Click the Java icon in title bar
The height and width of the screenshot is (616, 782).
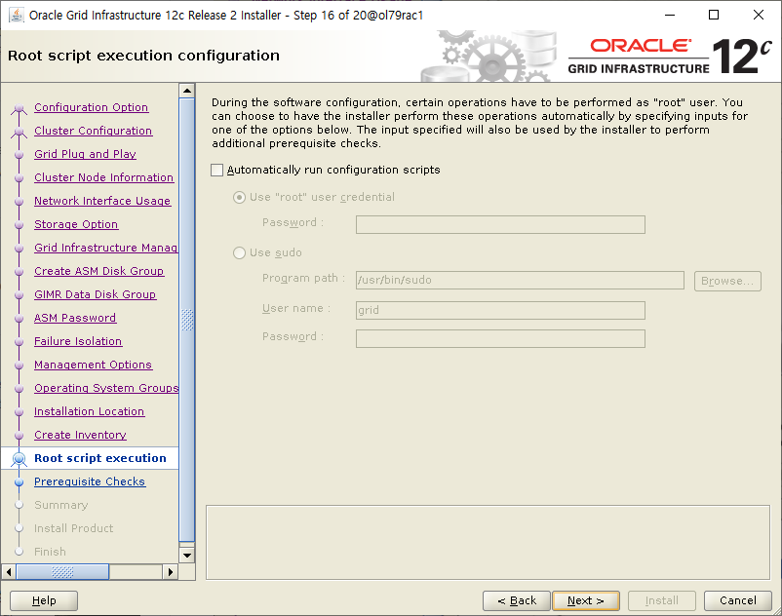click(16, 15)
